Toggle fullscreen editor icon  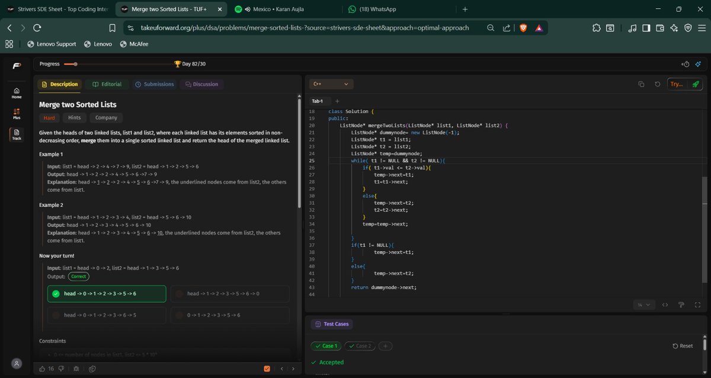pos(697,305)
